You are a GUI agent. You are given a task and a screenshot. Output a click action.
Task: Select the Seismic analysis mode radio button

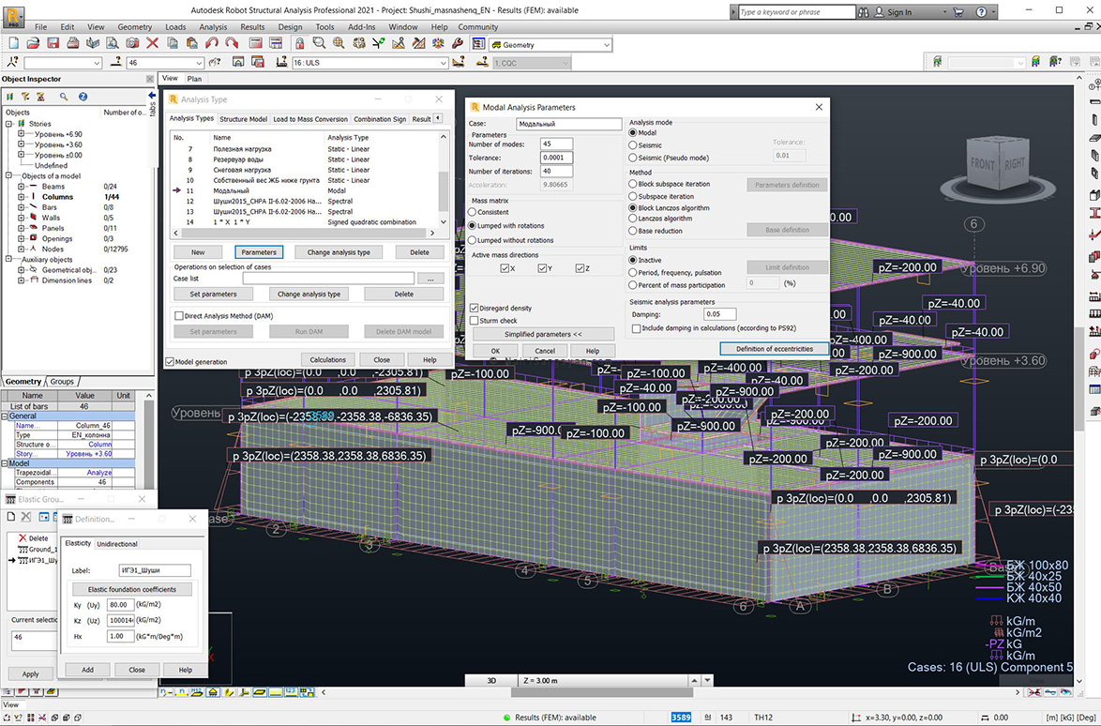point(633,145)
